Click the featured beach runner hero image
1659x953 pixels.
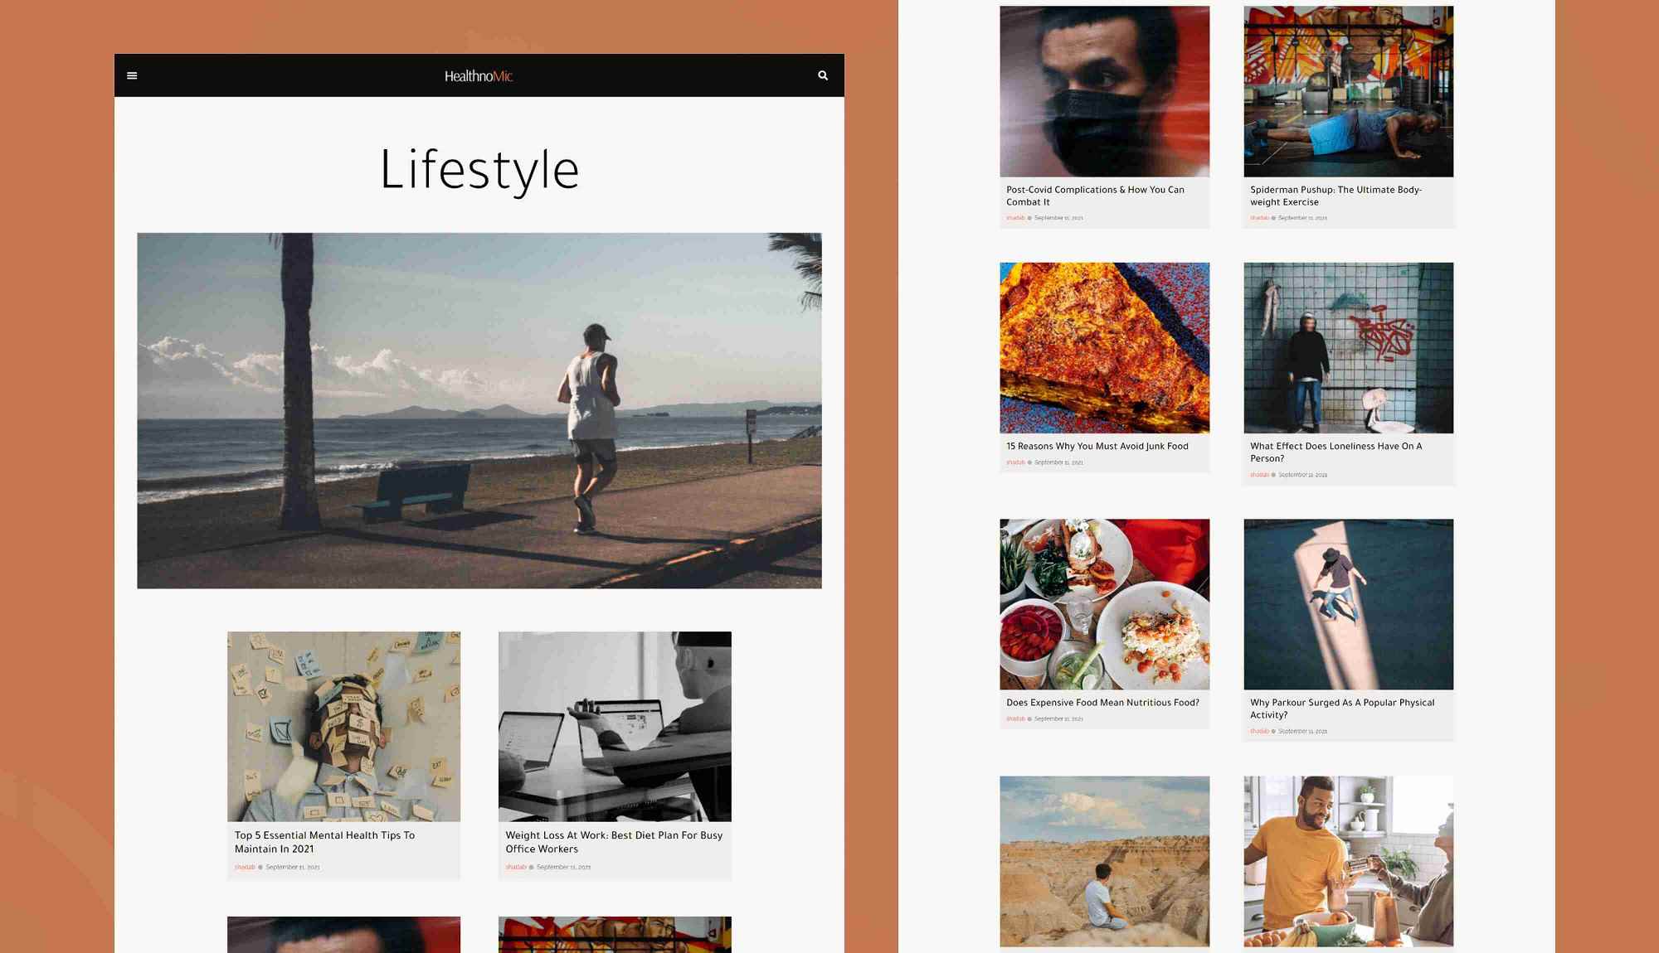click(x=479, y=409)
